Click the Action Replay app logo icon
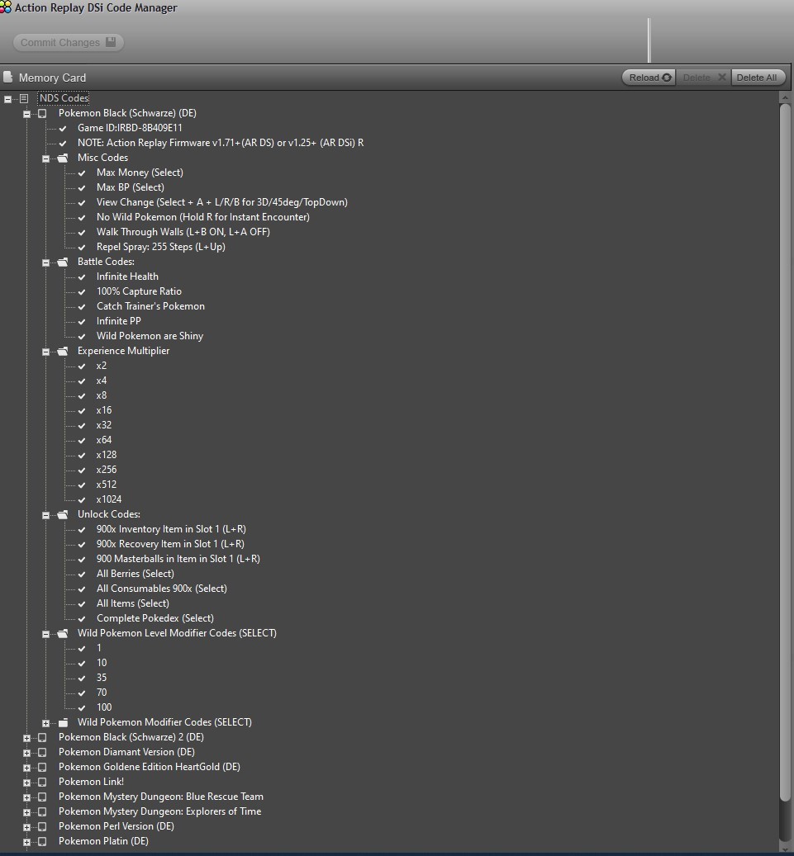 coord(6,7)
